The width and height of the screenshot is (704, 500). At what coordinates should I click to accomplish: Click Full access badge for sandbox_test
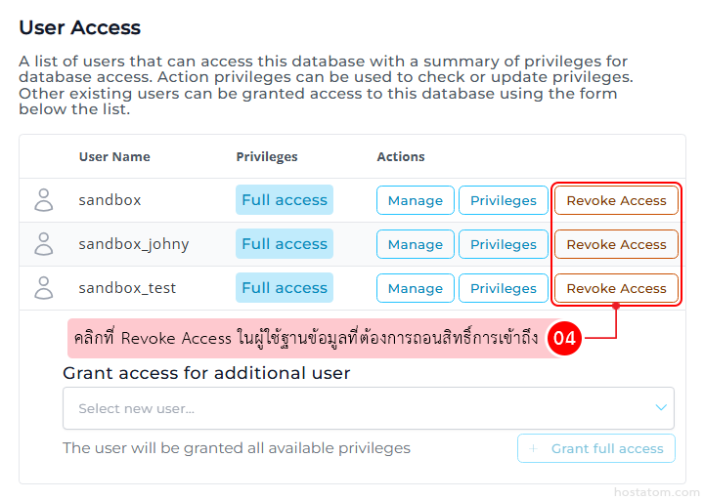point(285,288)
